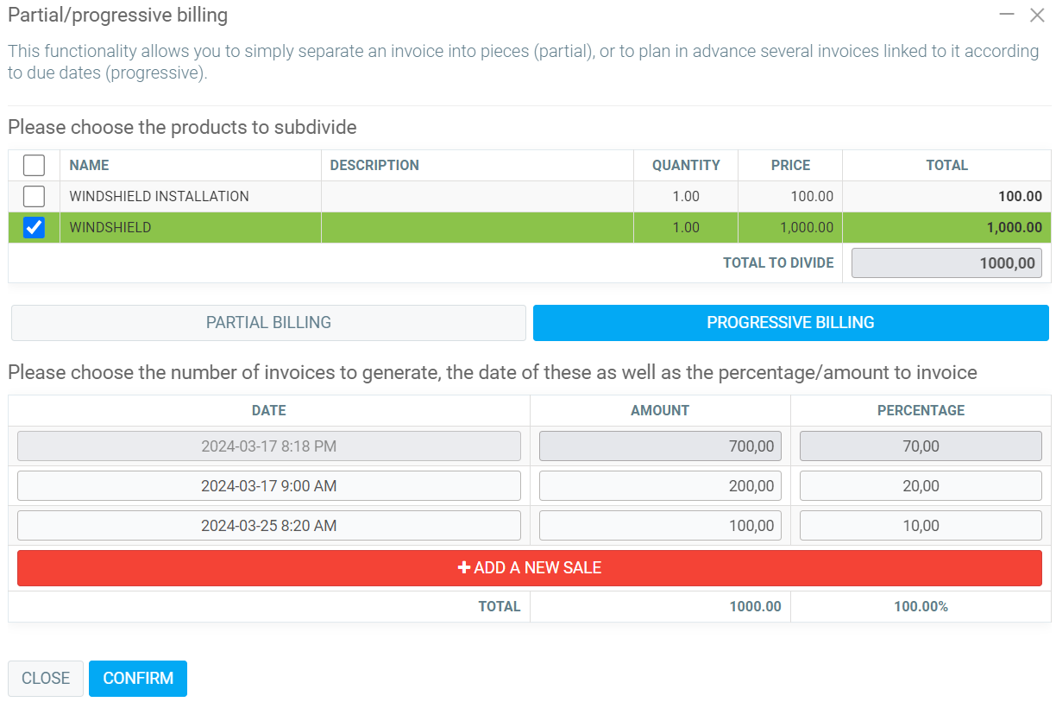Select the Progressive Billing tab
This screenshot has width=1056, height=702.
tap(790, 322)
